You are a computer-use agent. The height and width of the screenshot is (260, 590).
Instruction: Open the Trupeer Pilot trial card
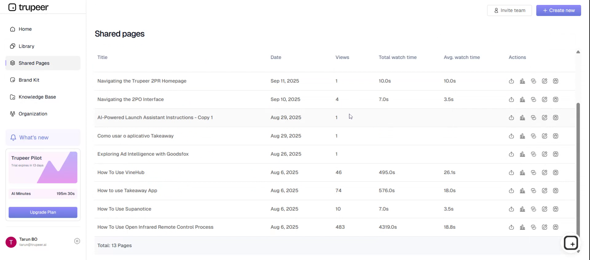[43, 167]
